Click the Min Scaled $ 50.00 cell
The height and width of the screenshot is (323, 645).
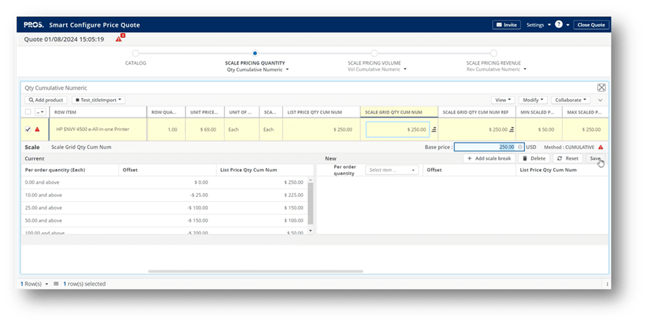tap(539, 130)
